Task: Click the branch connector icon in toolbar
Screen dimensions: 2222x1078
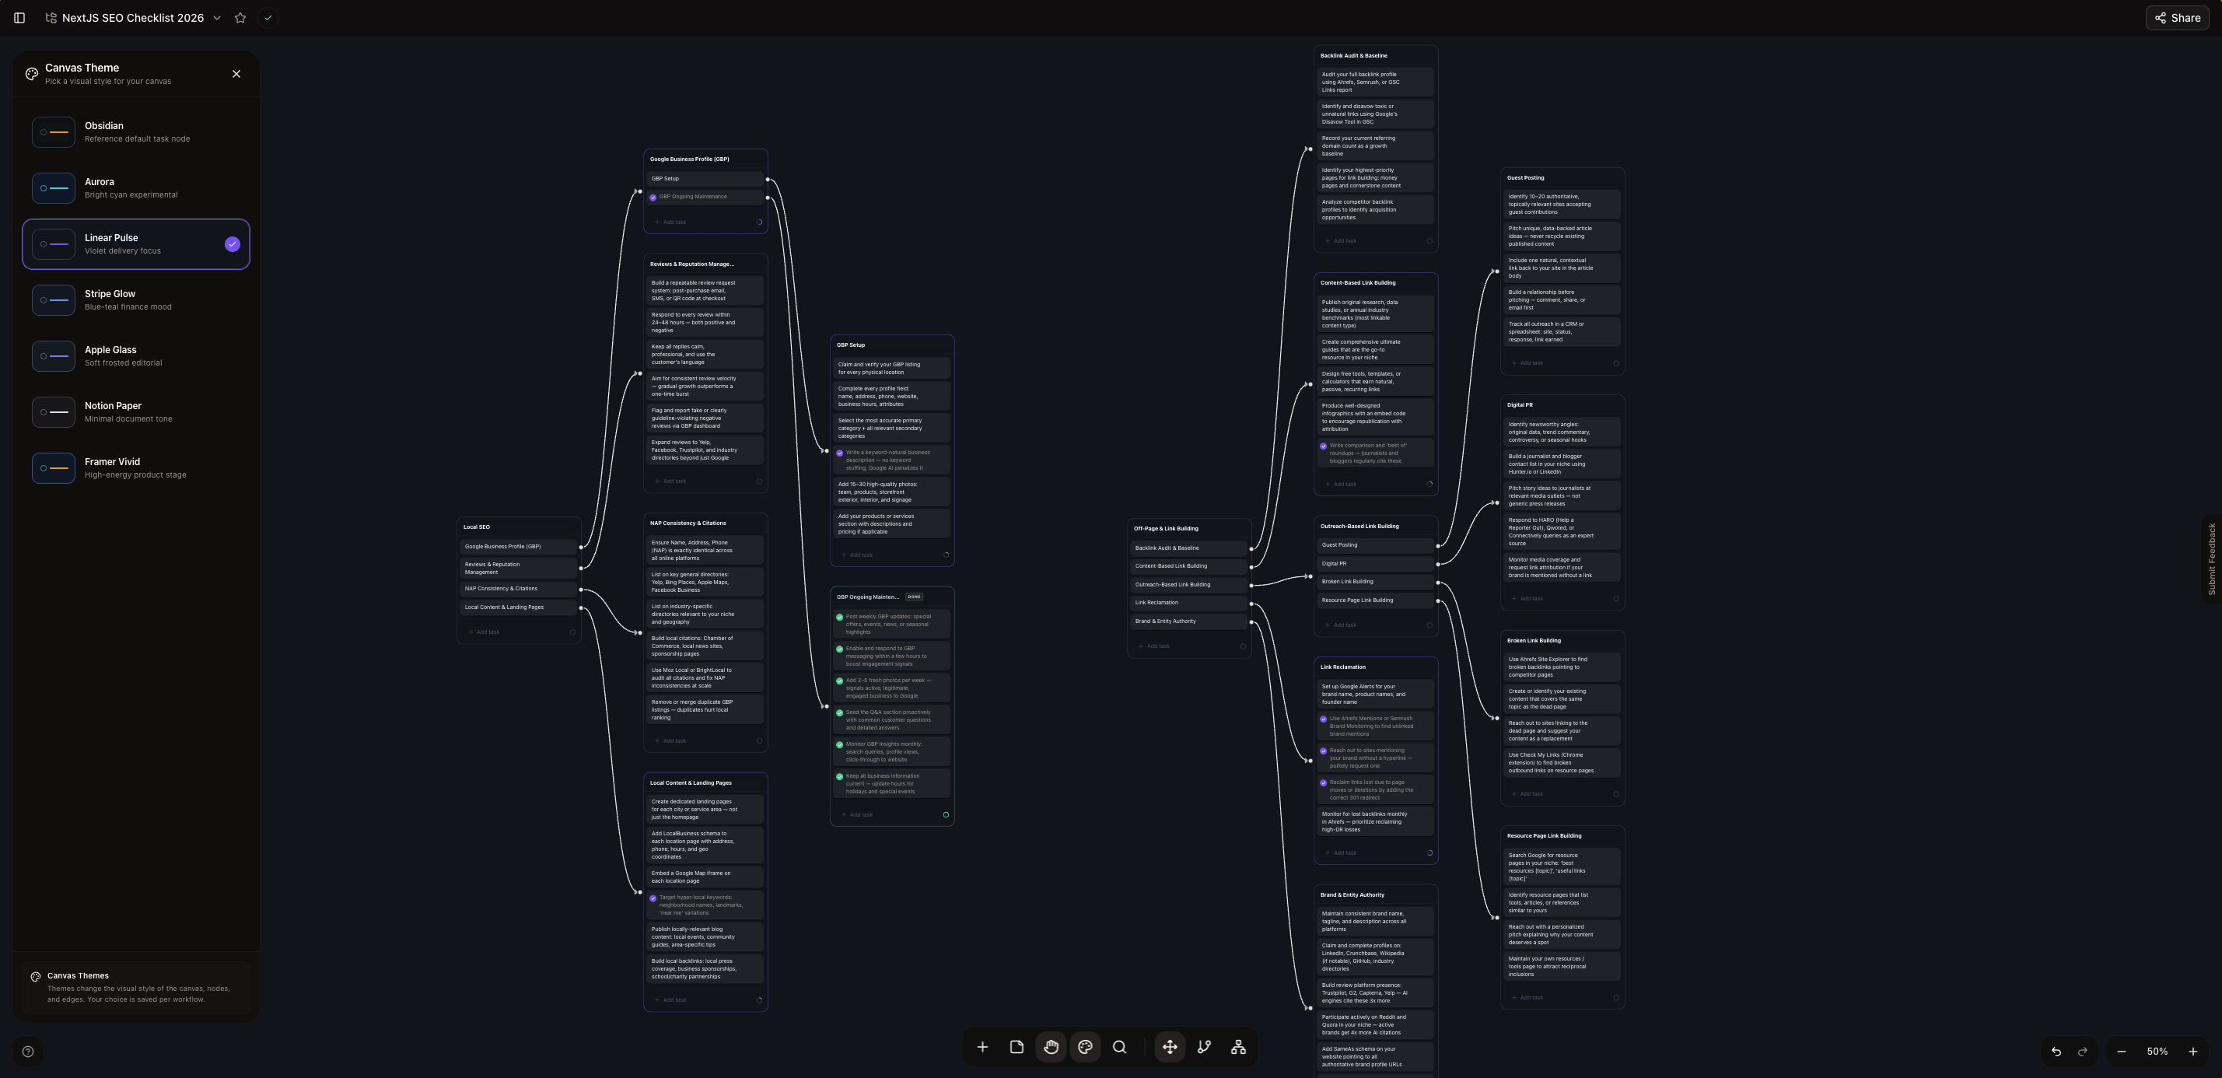Action: pos(1204,1047)
